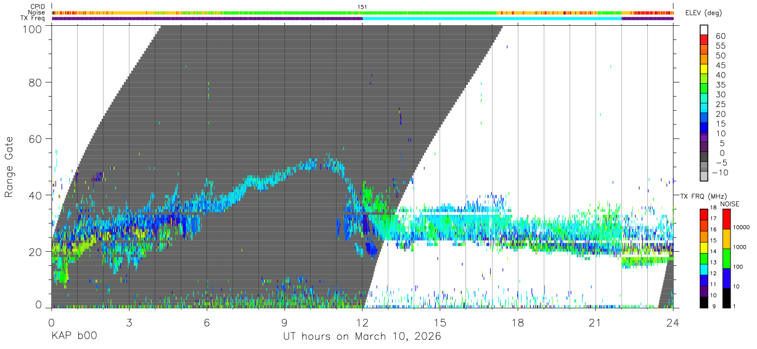This screenshot has width=757, height=349.
Task: Click the red top swatch of NOISE colorbar
Action: click(x=727, y=219)
